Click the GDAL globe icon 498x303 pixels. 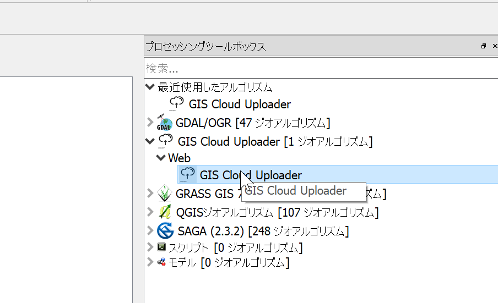[x=165, y=123]
